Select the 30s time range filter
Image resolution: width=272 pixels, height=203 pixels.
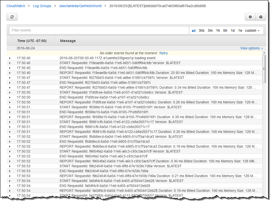point(201,30)
